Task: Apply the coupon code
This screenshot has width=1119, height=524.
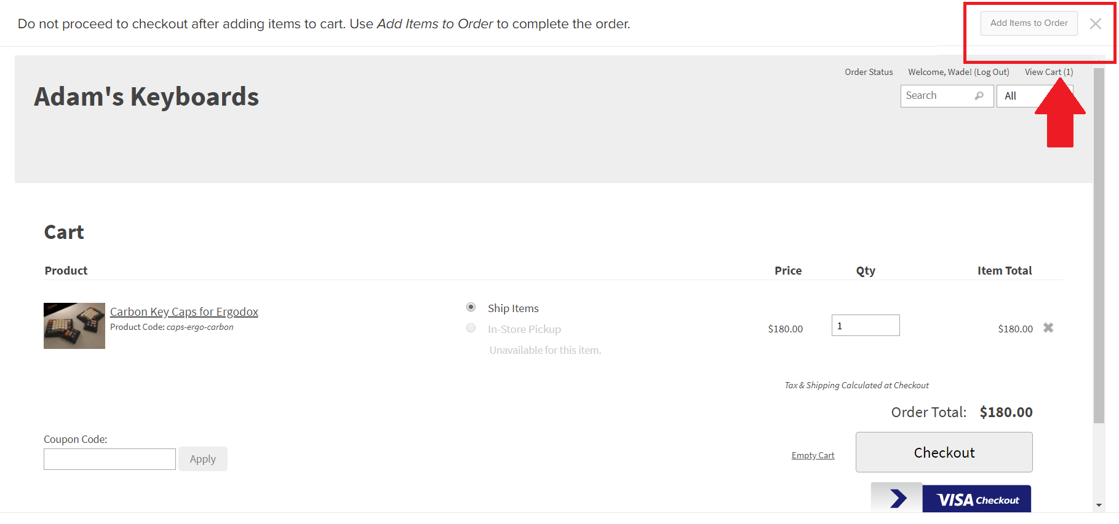Action: pos(202,458)
